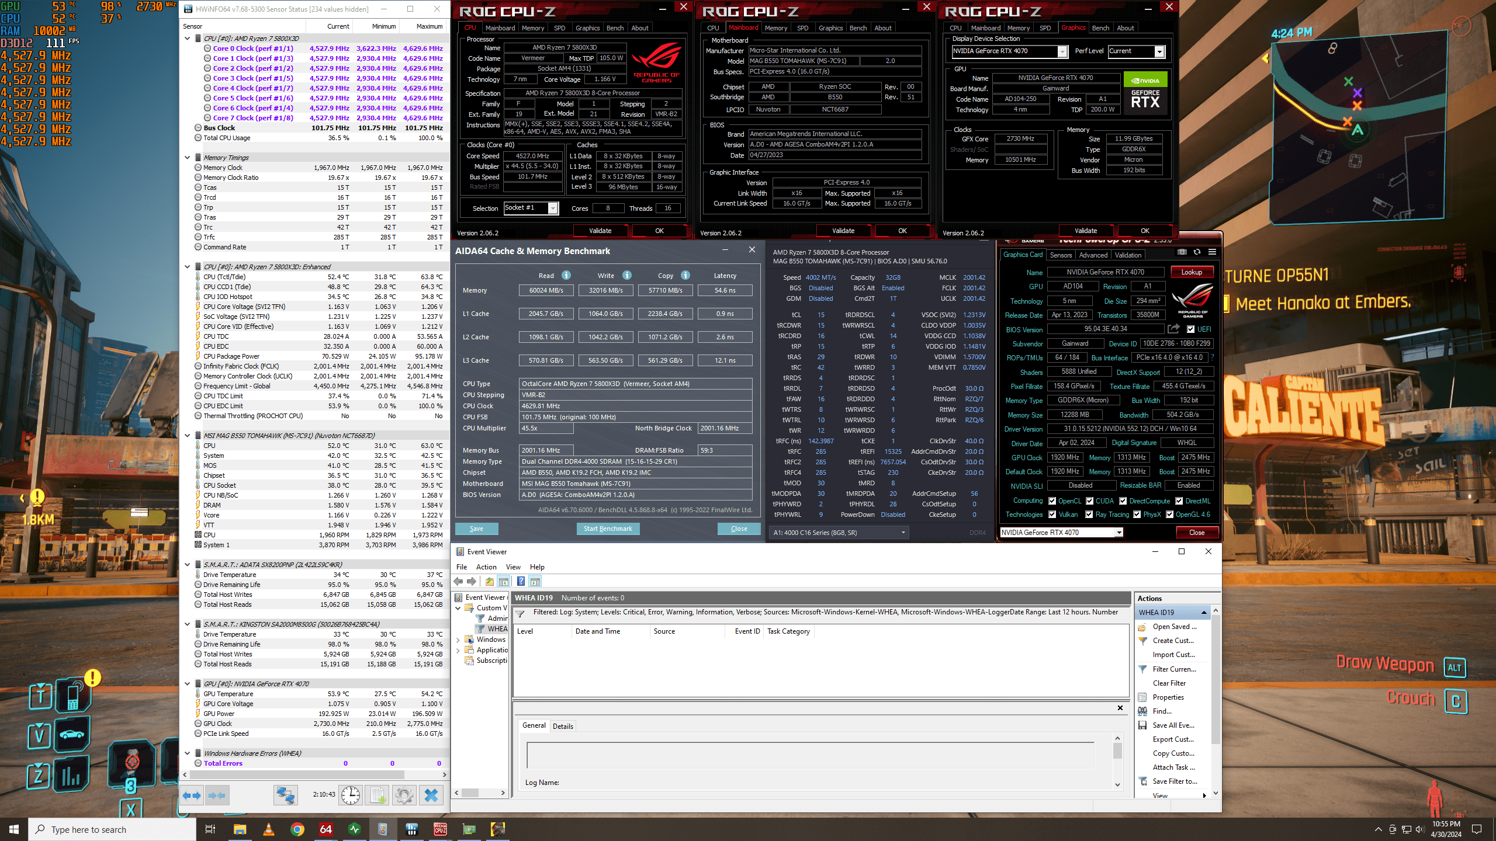The height and width of the screenshot is (841, 1496).
Task: Click Lookup button in GPU-Z
Action: 1192,272
